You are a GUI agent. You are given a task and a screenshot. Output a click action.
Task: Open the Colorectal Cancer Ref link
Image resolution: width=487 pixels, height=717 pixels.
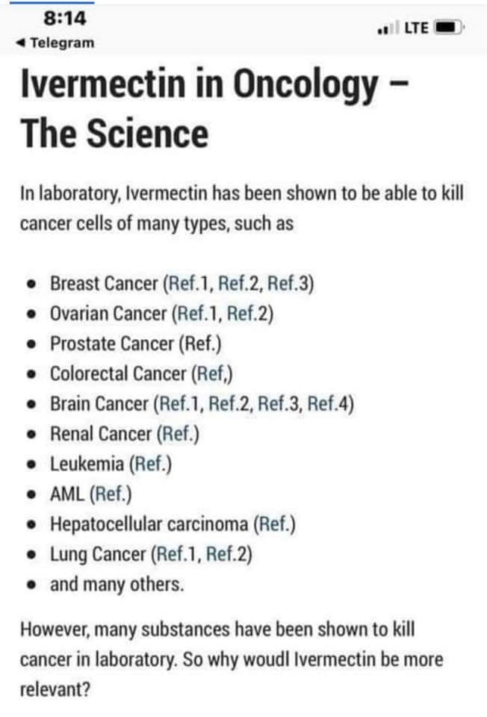[213, 373]
